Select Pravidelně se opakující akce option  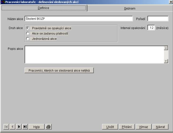tap(27, 28)
